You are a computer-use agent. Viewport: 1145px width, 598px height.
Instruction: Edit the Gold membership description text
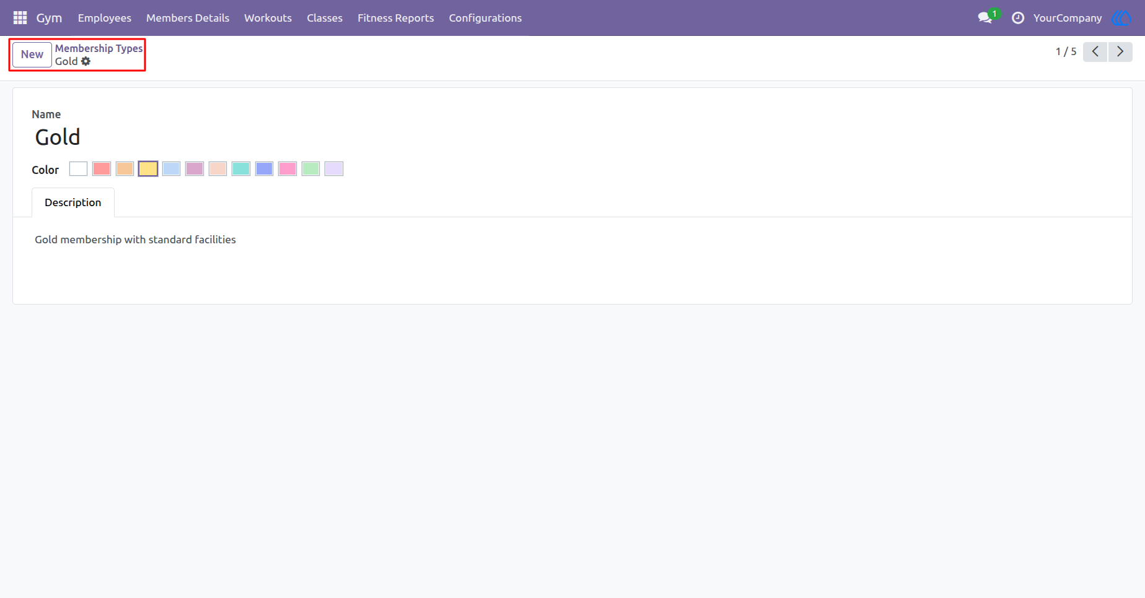135,240
